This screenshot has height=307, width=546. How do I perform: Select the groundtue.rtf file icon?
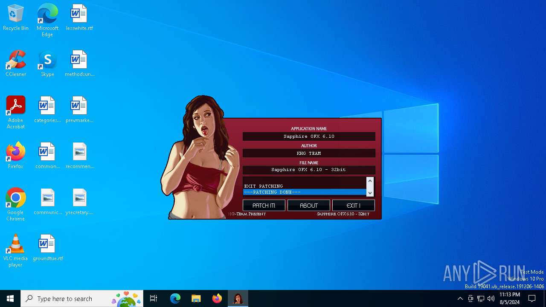[47, 248]
